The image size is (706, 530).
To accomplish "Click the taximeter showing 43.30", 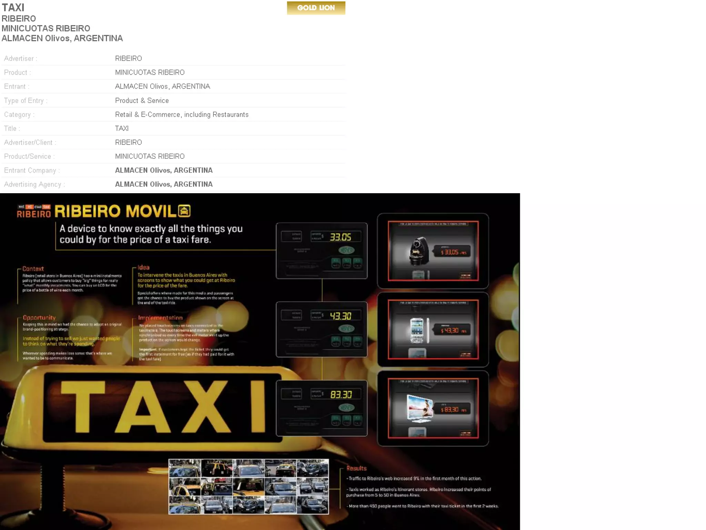I will tap(321, 329).
